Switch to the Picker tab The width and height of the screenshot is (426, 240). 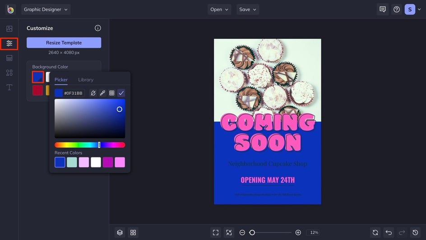(61, 80)
